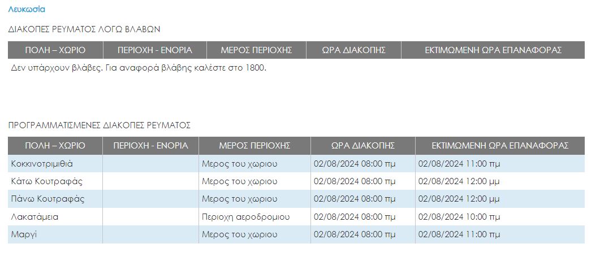Select the Λακατάμεια cell
The width and height of the screenshot is (613, 270).
click(55, 216)
